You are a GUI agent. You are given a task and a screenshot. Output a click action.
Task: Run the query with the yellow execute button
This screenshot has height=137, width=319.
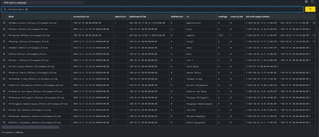coord(310,9)
